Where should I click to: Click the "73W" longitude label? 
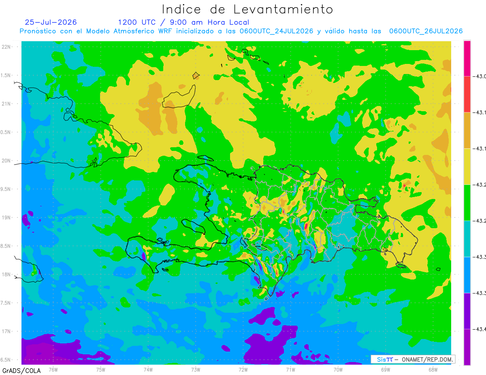(x=196, y=369)
